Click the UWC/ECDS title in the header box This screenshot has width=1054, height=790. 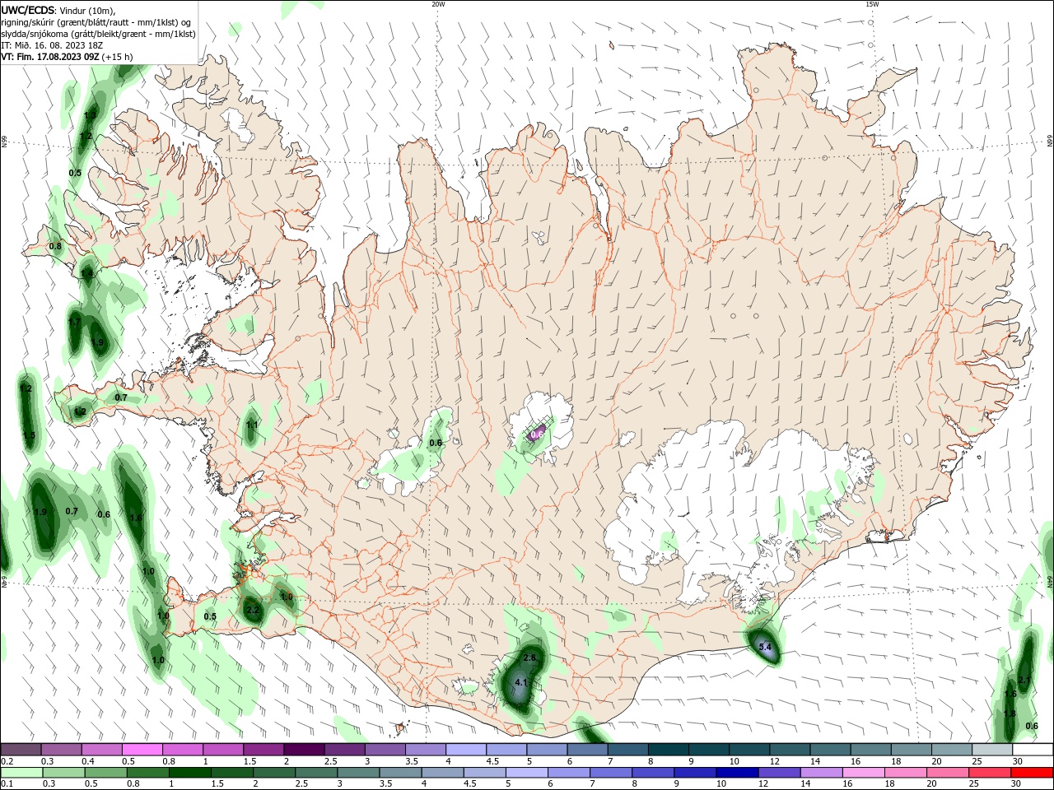(x=26, y=10)
